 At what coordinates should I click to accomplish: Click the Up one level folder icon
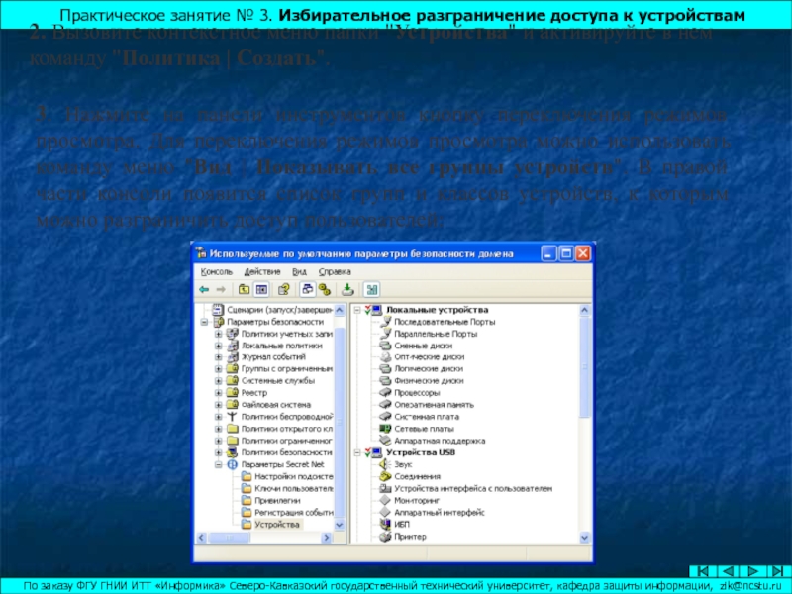pos(243,289)
